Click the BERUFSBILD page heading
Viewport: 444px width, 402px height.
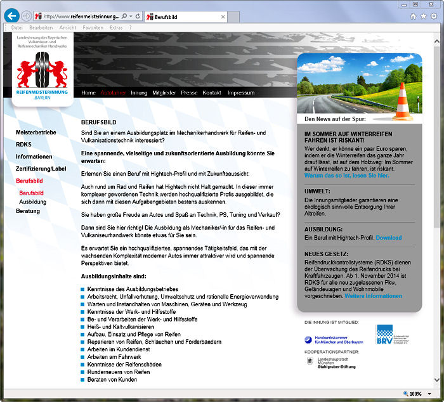tap(98, 122)
